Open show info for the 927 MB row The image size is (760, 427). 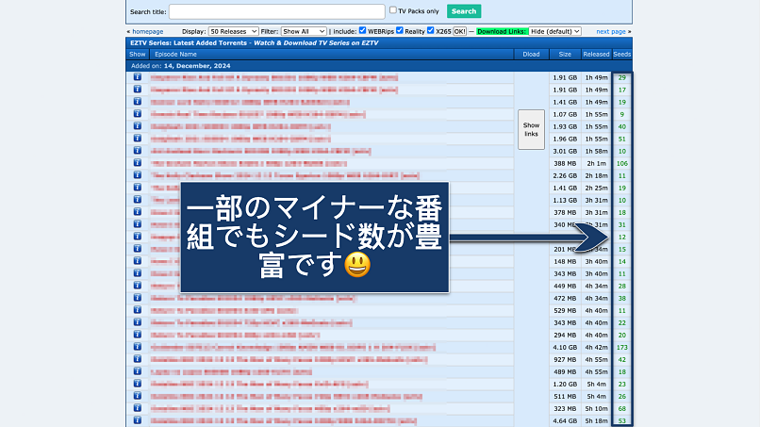[x=137, y=359]
